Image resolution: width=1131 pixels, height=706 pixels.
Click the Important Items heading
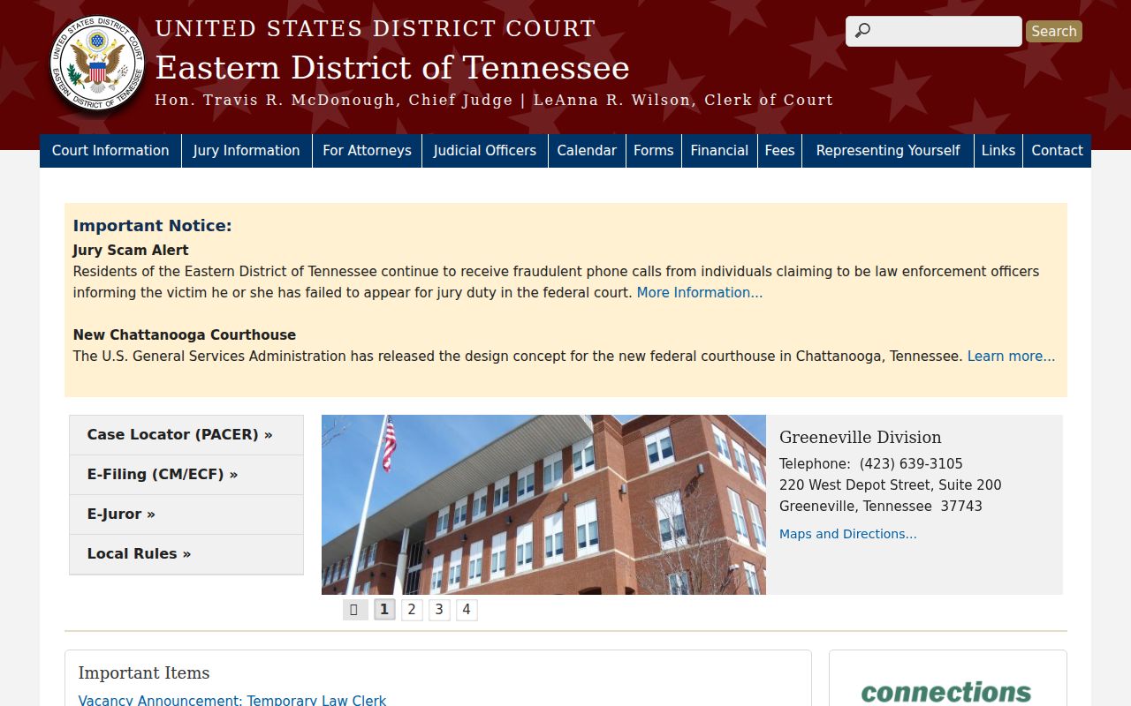coord(144,673)
